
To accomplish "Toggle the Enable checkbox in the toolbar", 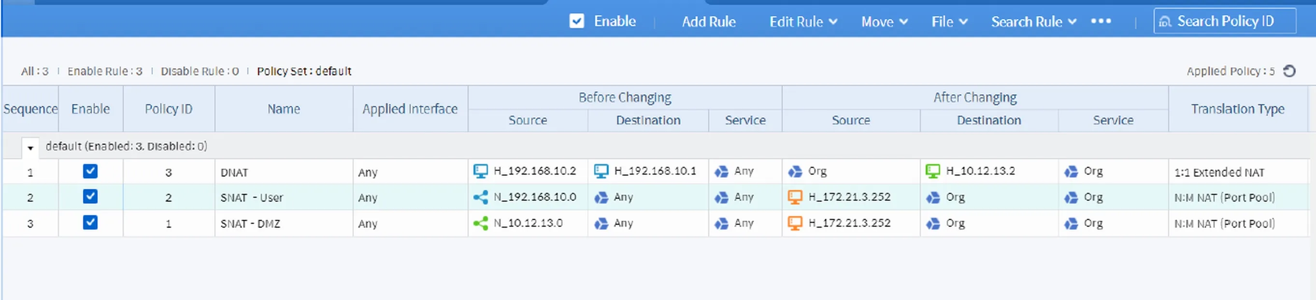I will point(576,21).
